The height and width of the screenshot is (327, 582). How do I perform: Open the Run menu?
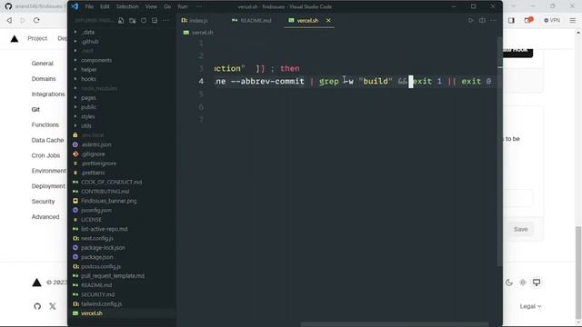click(182, 6)
